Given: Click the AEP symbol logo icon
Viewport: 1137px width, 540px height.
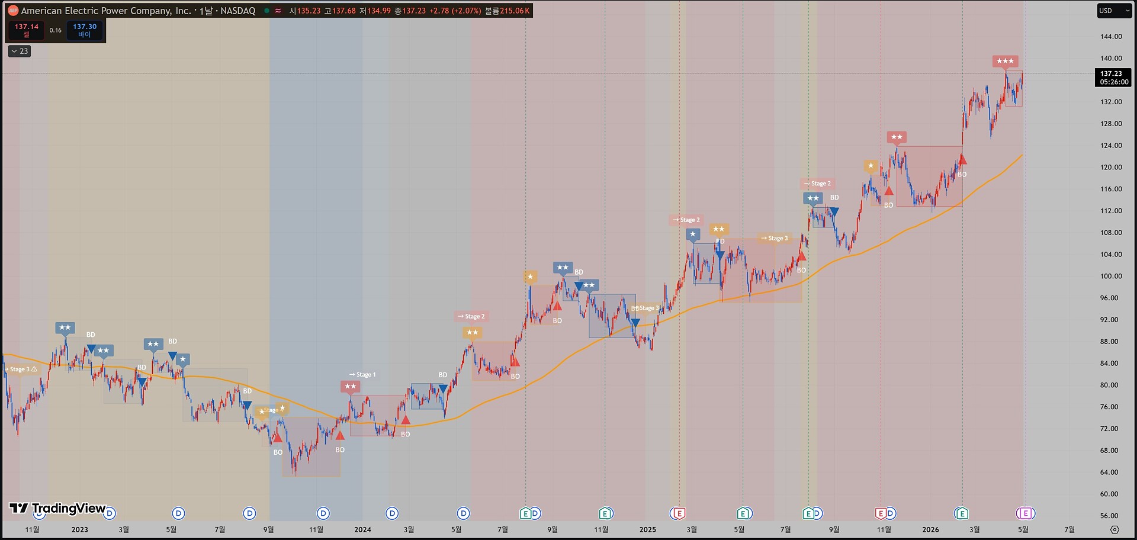Looking at the screenshot, I should 13,11.
